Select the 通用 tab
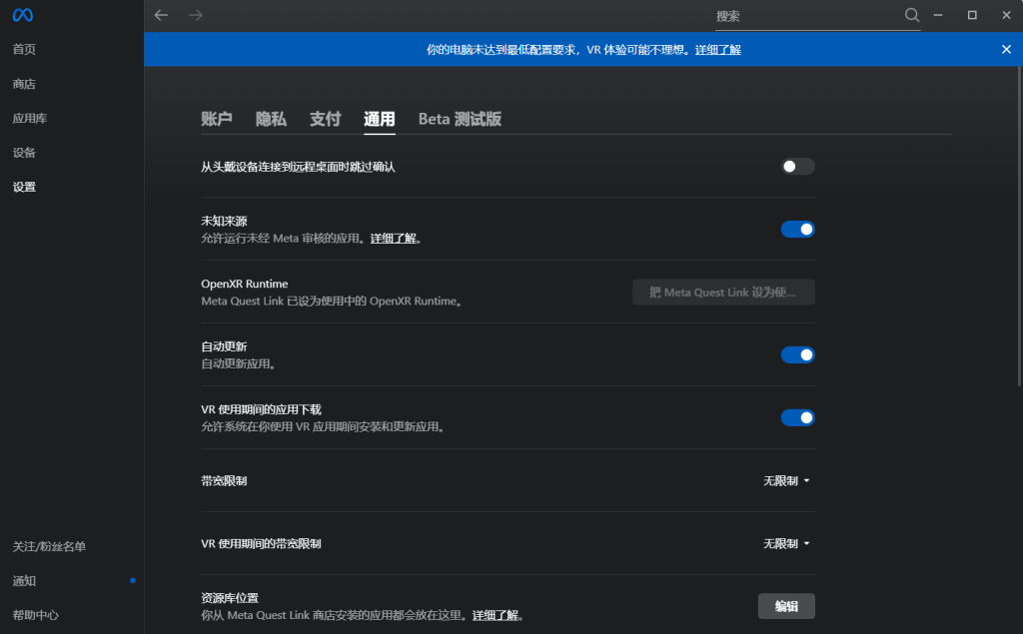 (379, 119)
